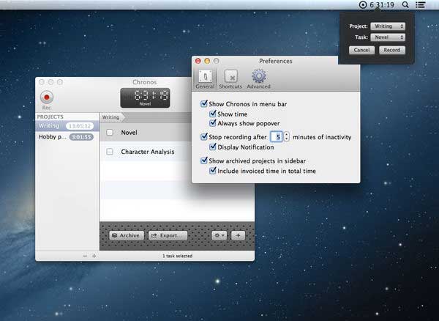This screenshot has height=321, width=439.
Task: Toggle Show Chronos in menu bar
Action: point(204,104)
